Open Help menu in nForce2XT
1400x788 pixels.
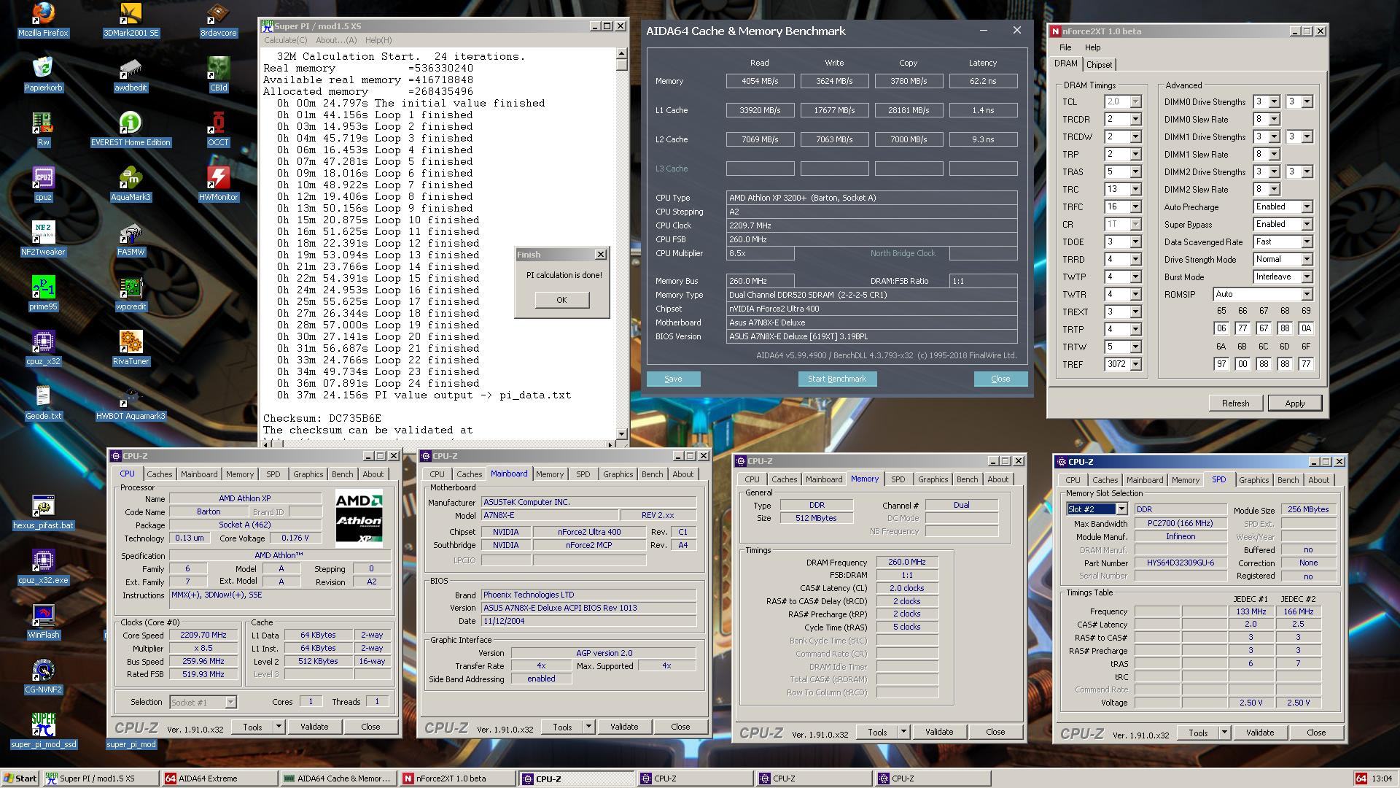coord(1092,47)
